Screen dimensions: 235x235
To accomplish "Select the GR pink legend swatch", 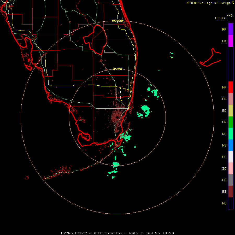I will coord(231,99).
